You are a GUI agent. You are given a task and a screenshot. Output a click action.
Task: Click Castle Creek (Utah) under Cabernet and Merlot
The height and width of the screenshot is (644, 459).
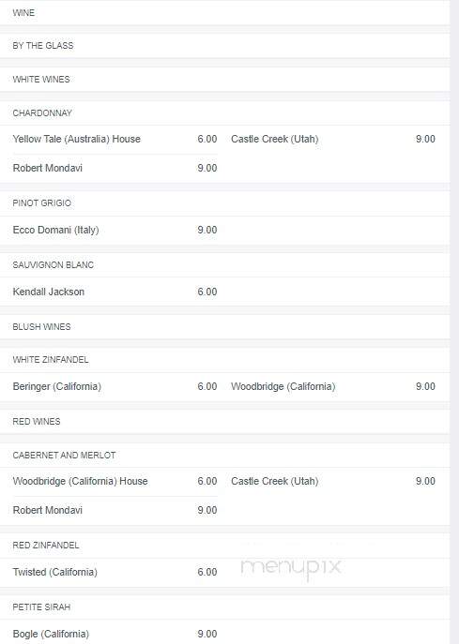275,481
